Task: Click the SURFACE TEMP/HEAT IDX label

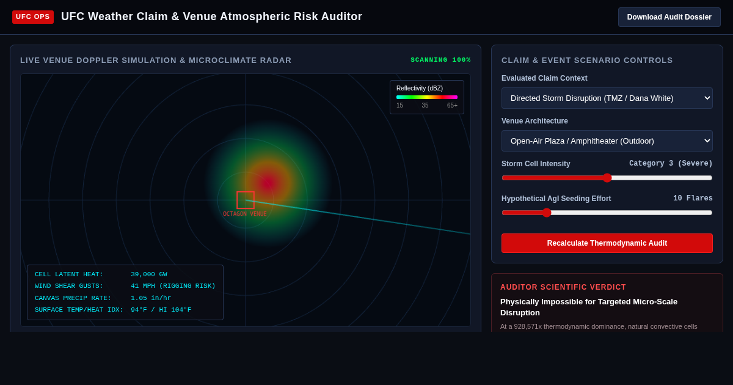Action: tap(79, 310)
